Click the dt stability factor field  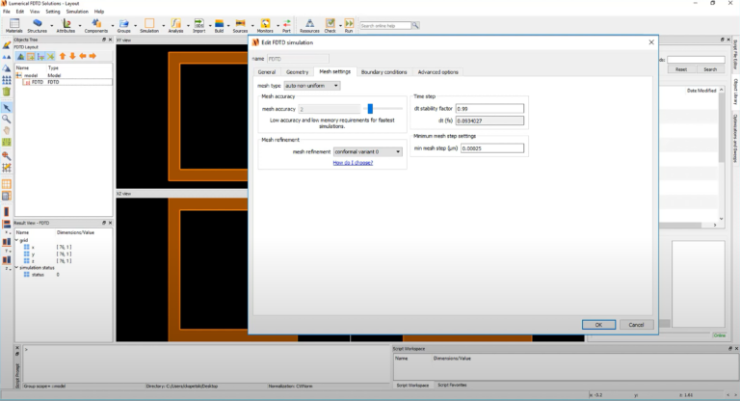[489, 109]
